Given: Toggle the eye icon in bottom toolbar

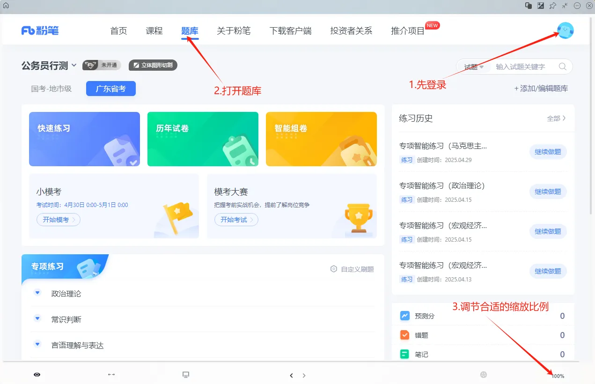Looking at the screenshot, I should pyautogui.click(x=37, y=375).
